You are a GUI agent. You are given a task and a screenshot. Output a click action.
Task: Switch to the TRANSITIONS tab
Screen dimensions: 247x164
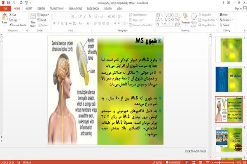tap(57, 9)
